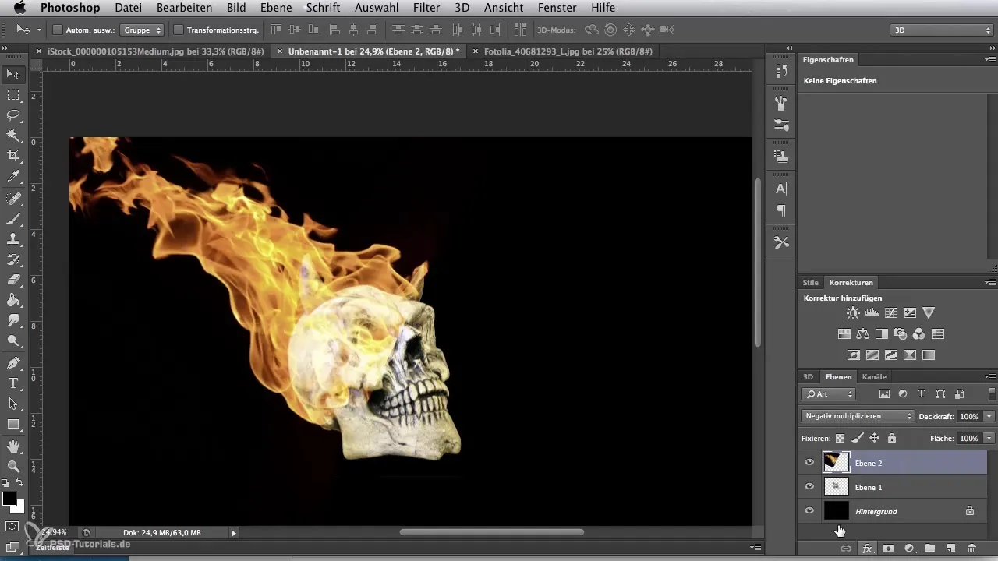Open Bearbeiten menu

coord(184,8)
